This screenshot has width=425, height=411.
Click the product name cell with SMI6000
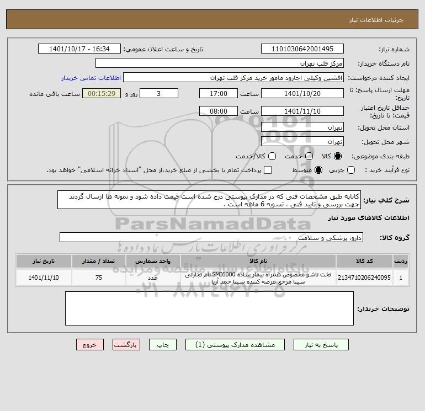tap(258, 278)
